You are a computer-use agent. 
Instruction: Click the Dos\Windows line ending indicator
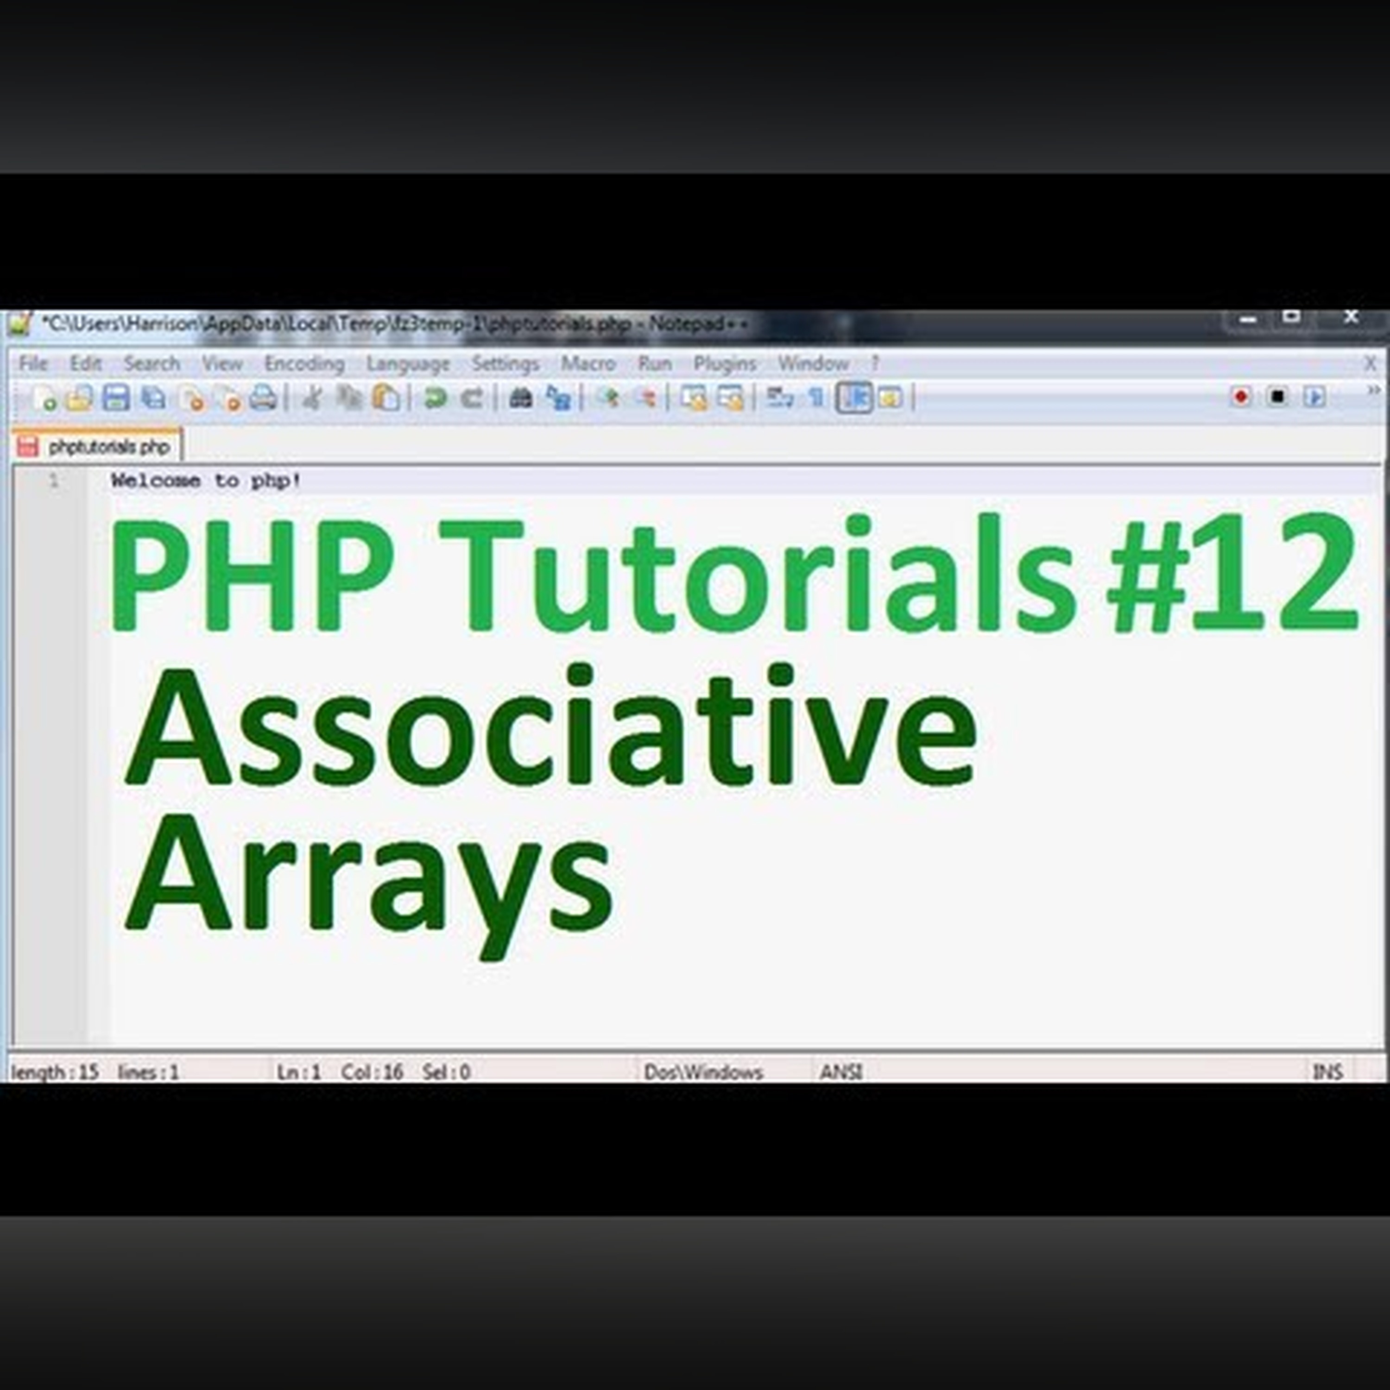point(703,1072)
